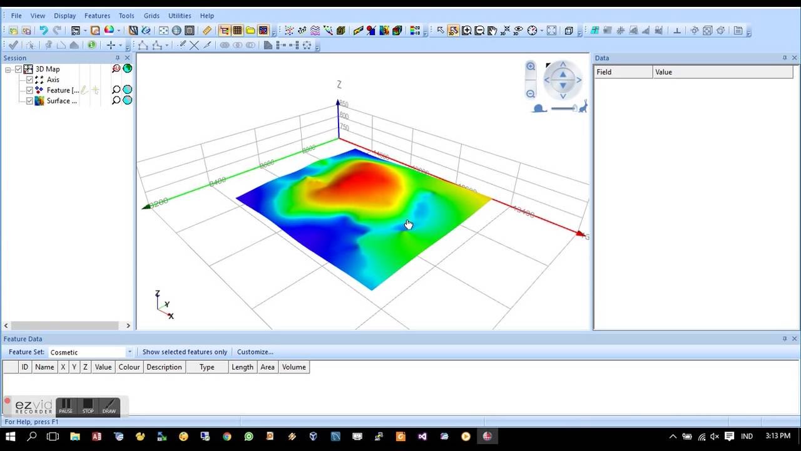This screenshot has width=801, height=451.
Task: Toggle the cyan circle on Surface row
Action: 128,100
